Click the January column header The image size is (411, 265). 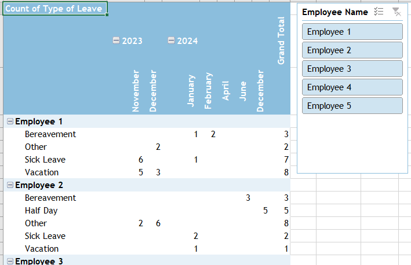pyautogui.click(x=191, y=91)
